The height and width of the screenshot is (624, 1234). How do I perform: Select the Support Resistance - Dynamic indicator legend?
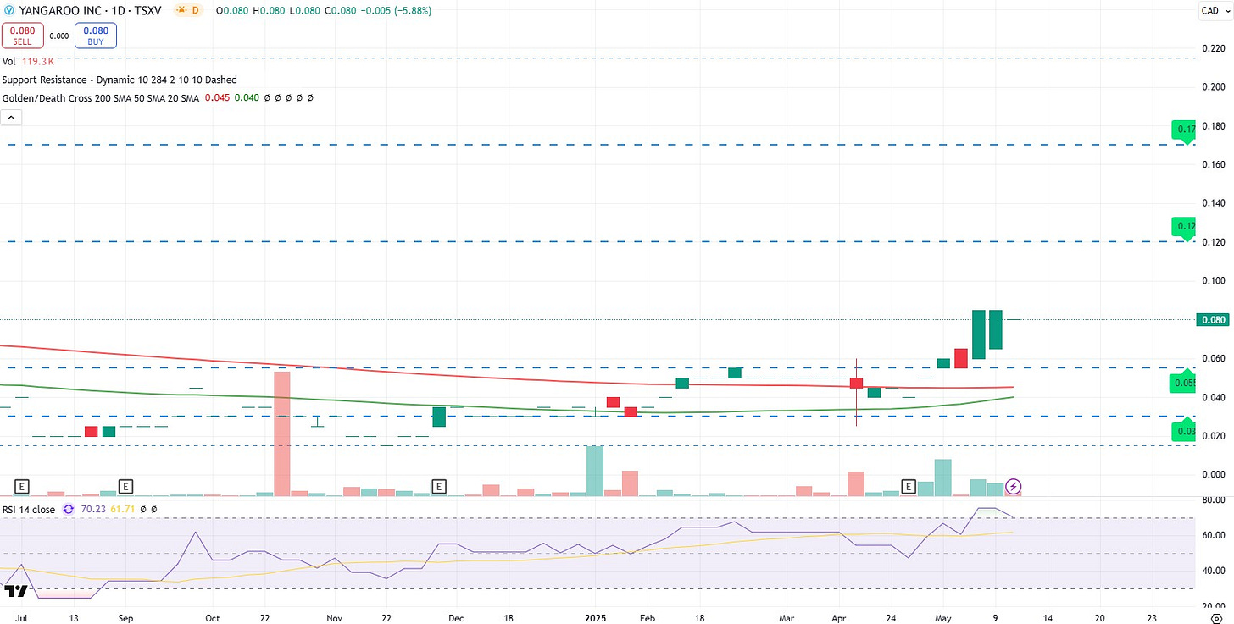[x=120, y=80]
